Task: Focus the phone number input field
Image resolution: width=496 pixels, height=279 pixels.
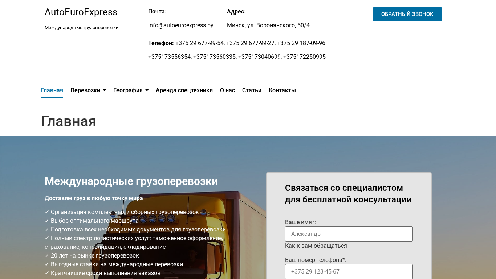Action: (x=349, y=271)
